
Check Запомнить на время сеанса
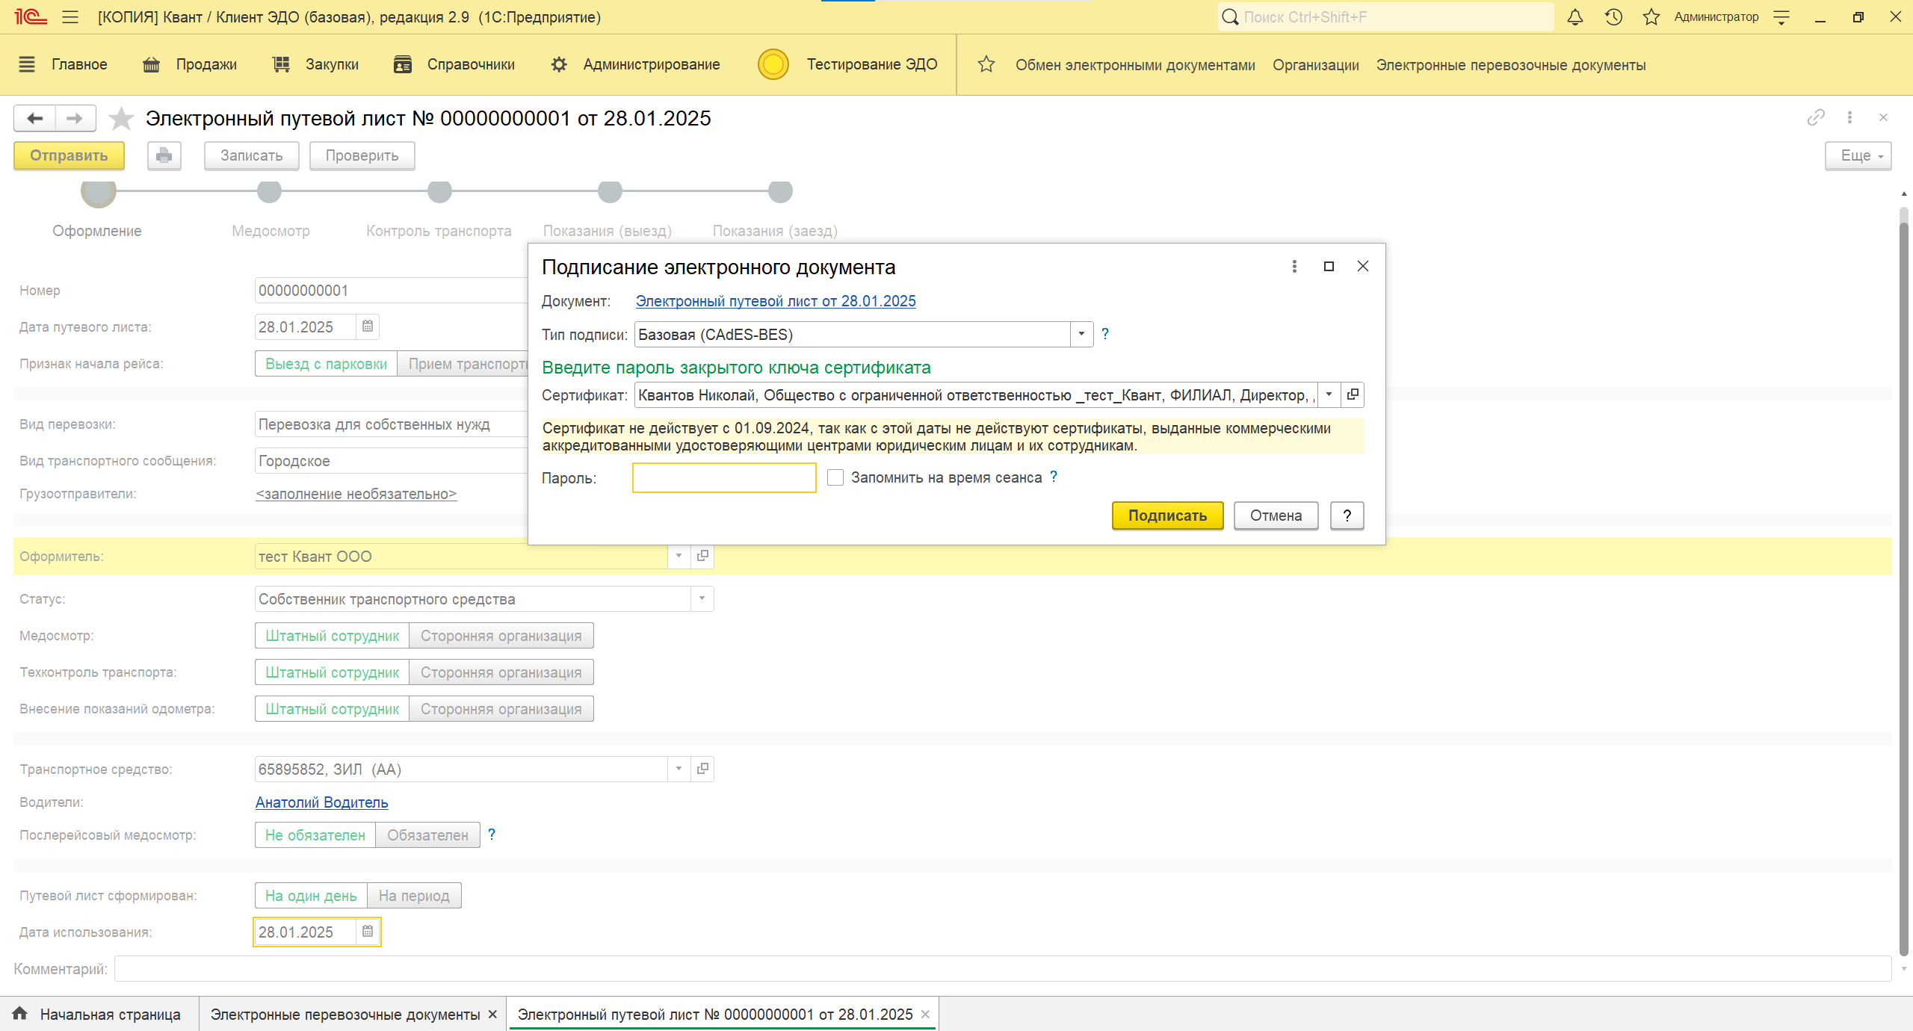click(835, 477)
